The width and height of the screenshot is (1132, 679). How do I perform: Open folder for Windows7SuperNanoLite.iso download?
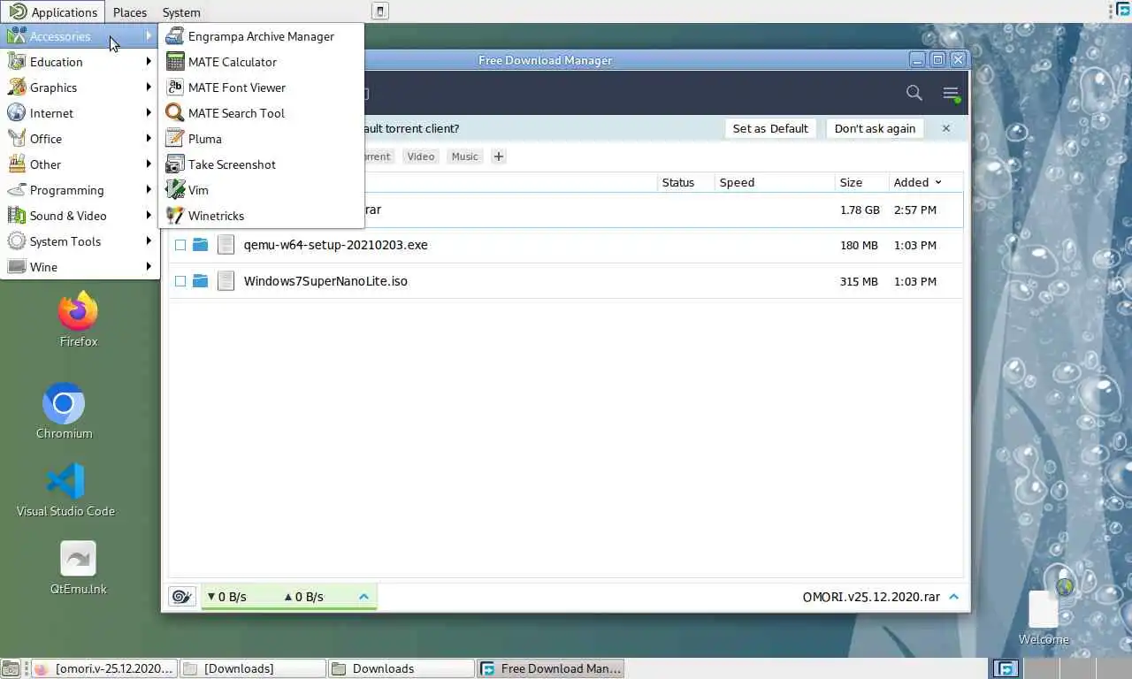click(x=200, y=281)
